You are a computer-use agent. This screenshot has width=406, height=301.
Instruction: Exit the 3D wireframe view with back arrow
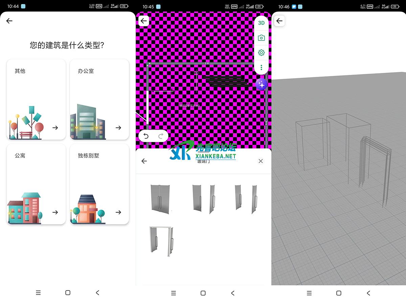(x=279, y=21)
